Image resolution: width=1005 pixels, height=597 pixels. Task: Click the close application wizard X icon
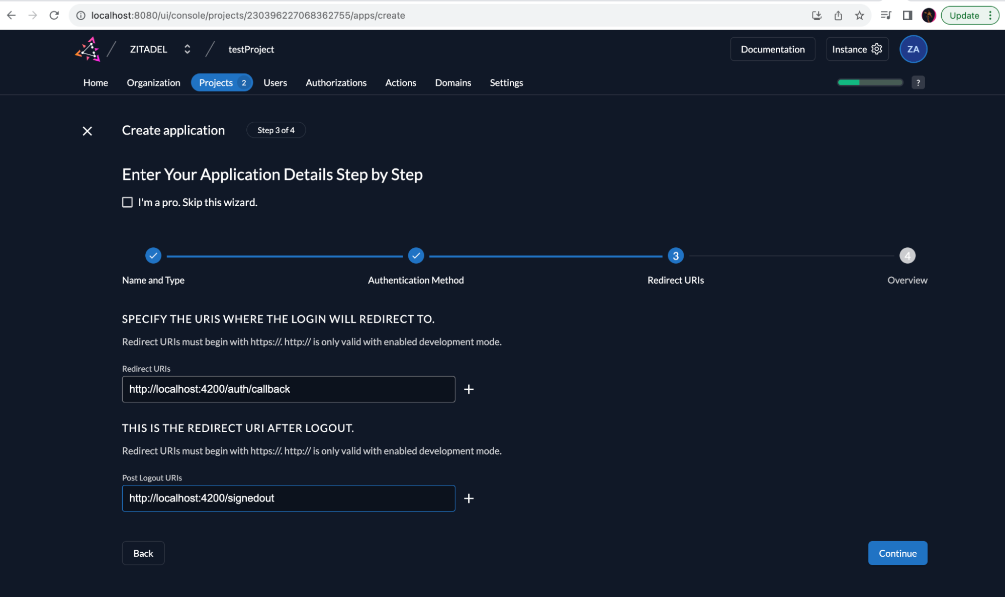coord(87,130)
